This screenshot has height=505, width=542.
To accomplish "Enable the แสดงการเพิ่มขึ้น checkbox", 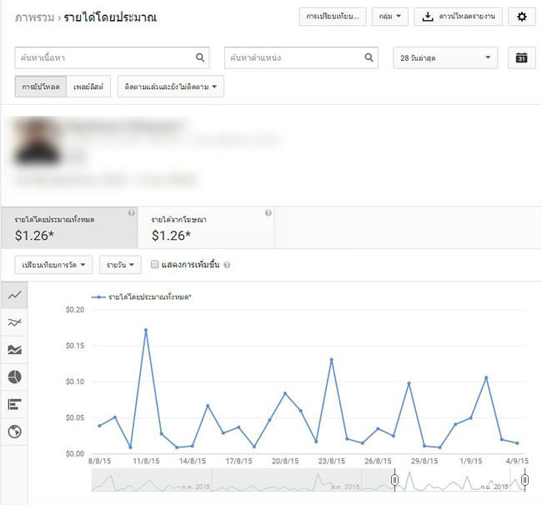I will (155, 265).
